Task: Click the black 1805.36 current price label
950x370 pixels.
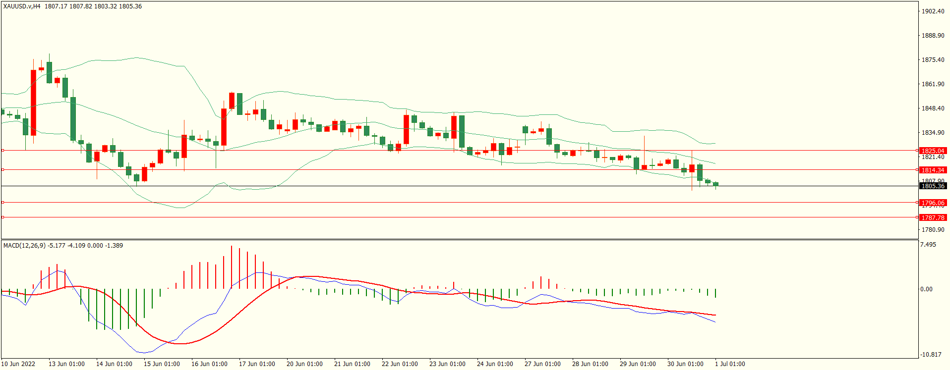Action: click(x=933, y=186)
